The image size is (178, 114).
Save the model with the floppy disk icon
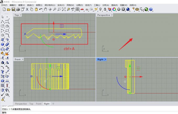(x=13, y=9)
